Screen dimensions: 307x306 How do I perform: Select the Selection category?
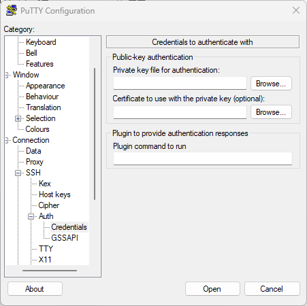tap(40, 118)
